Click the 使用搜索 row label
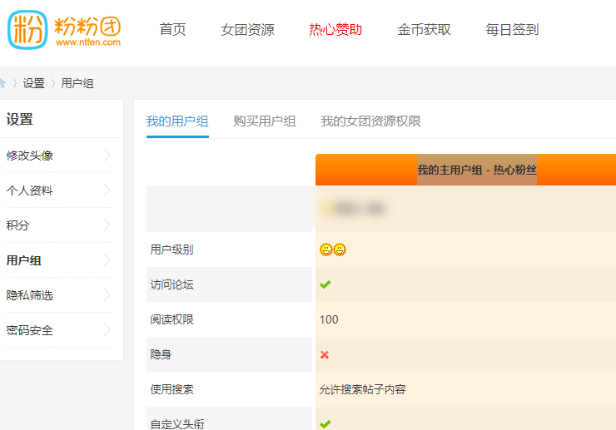This screenshot has height=430, width=616. 171,389
